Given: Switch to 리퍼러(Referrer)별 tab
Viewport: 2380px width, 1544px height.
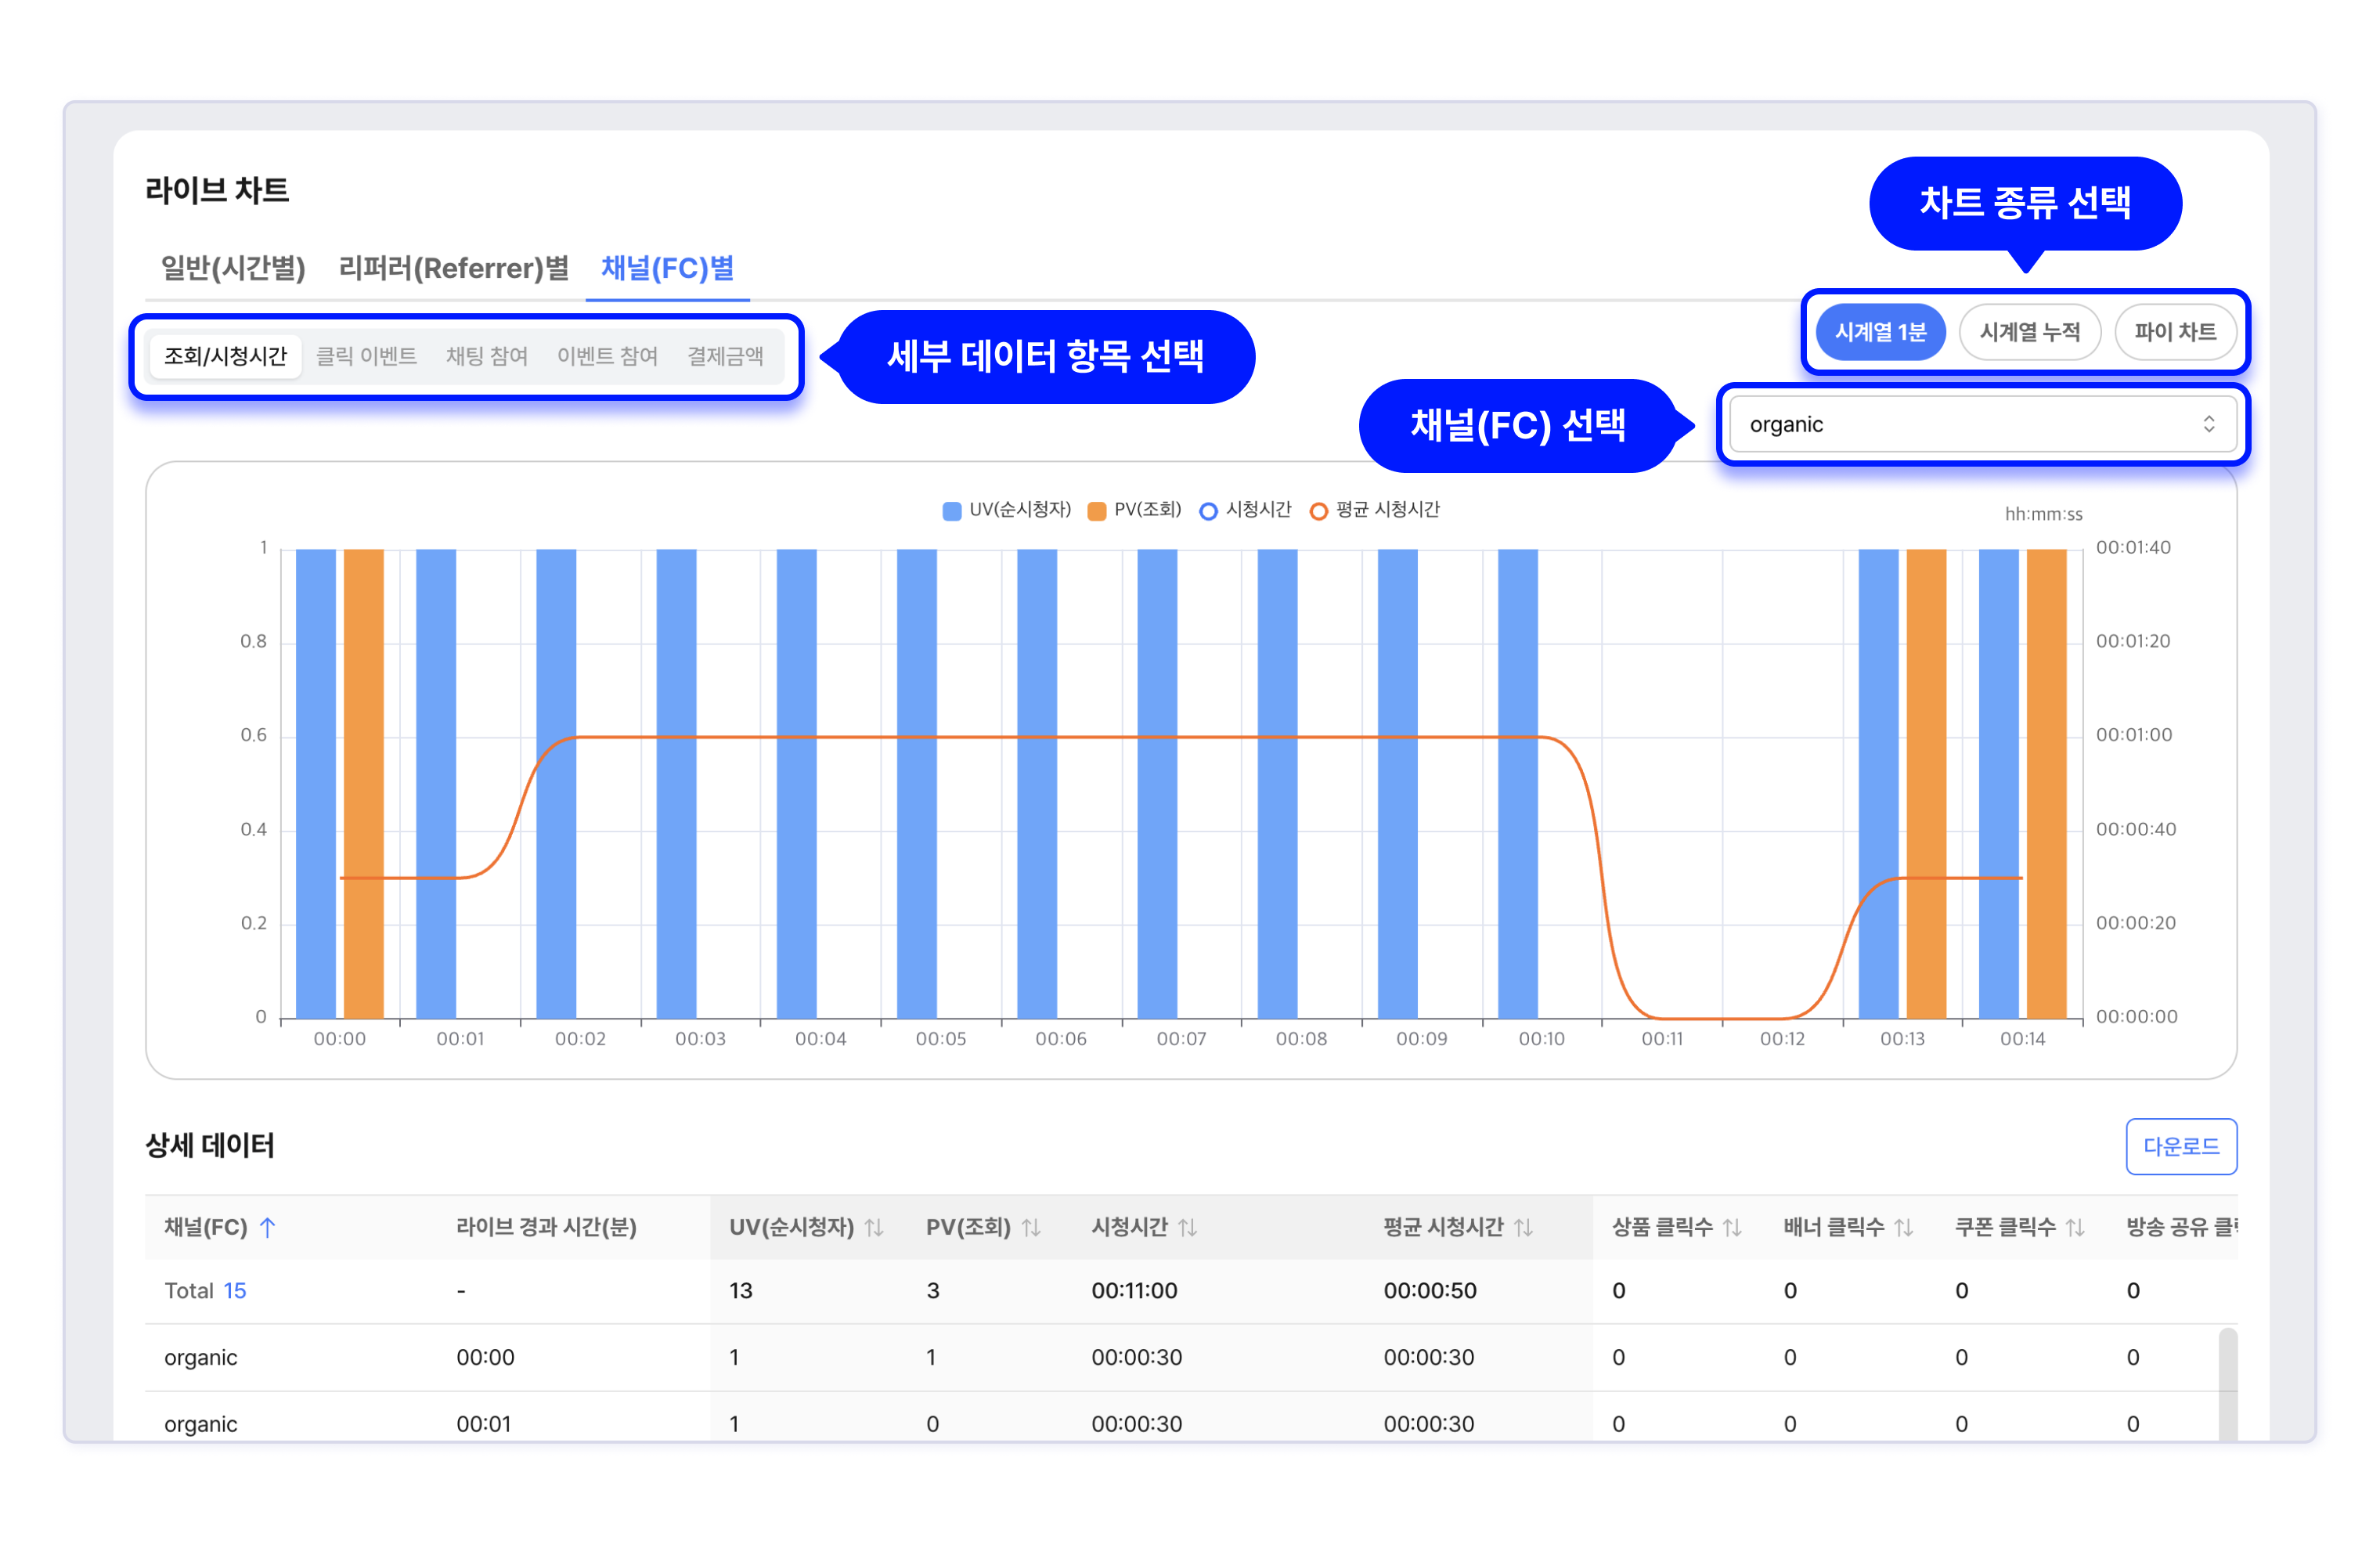Looking at the screenshot, I should [x=453, y=268].
